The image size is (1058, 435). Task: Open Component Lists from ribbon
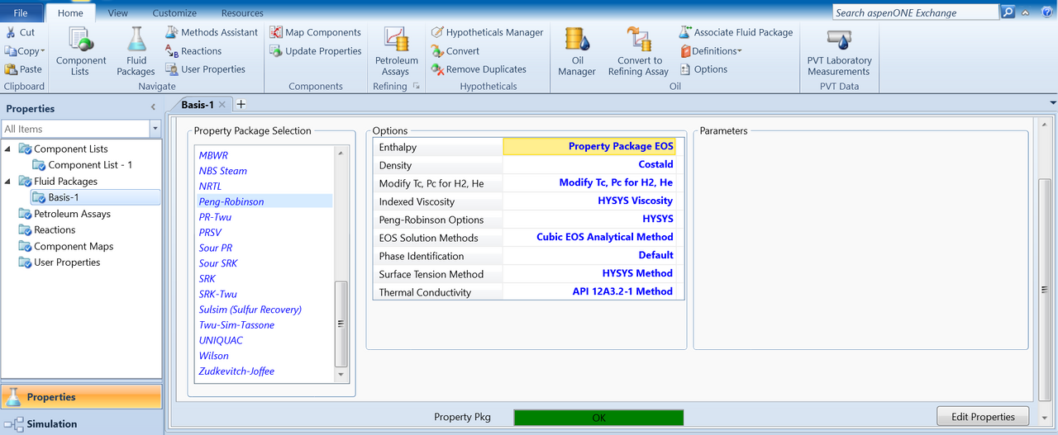click(x=80, y=50)
